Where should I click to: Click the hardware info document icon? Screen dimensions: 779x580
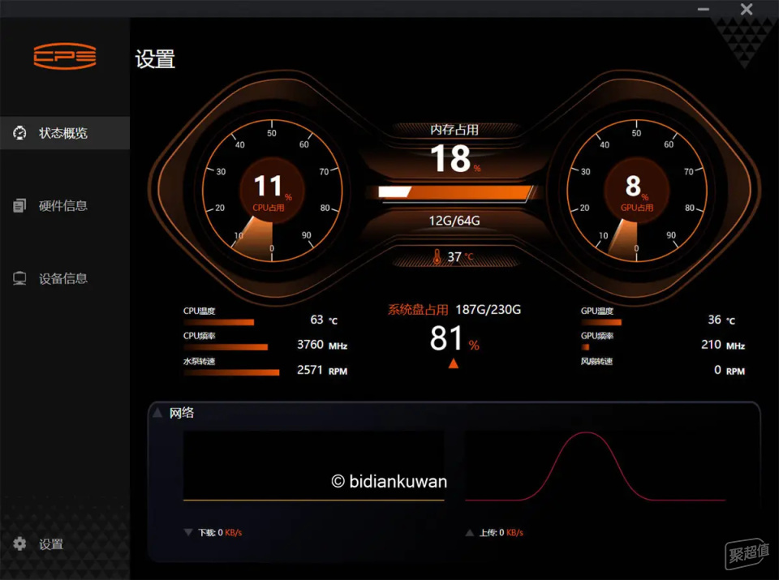[19, 205]
